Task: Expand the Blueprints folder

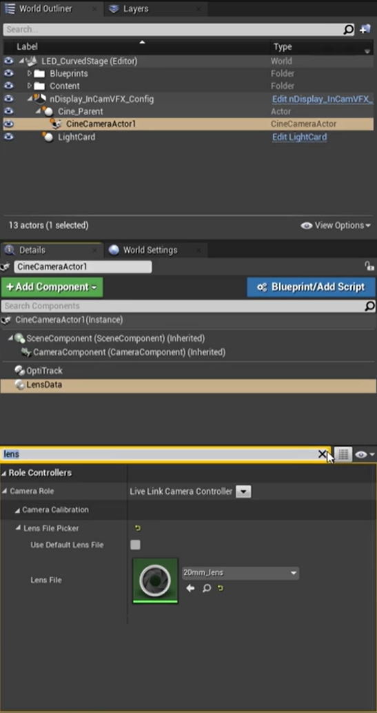Action: [x=30, y=73]
